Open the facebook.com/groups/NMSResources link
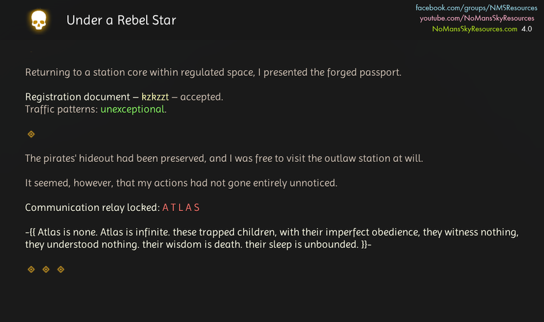Image resolution: width=544 pixels, height=322 pixels. tap(476, 8)
